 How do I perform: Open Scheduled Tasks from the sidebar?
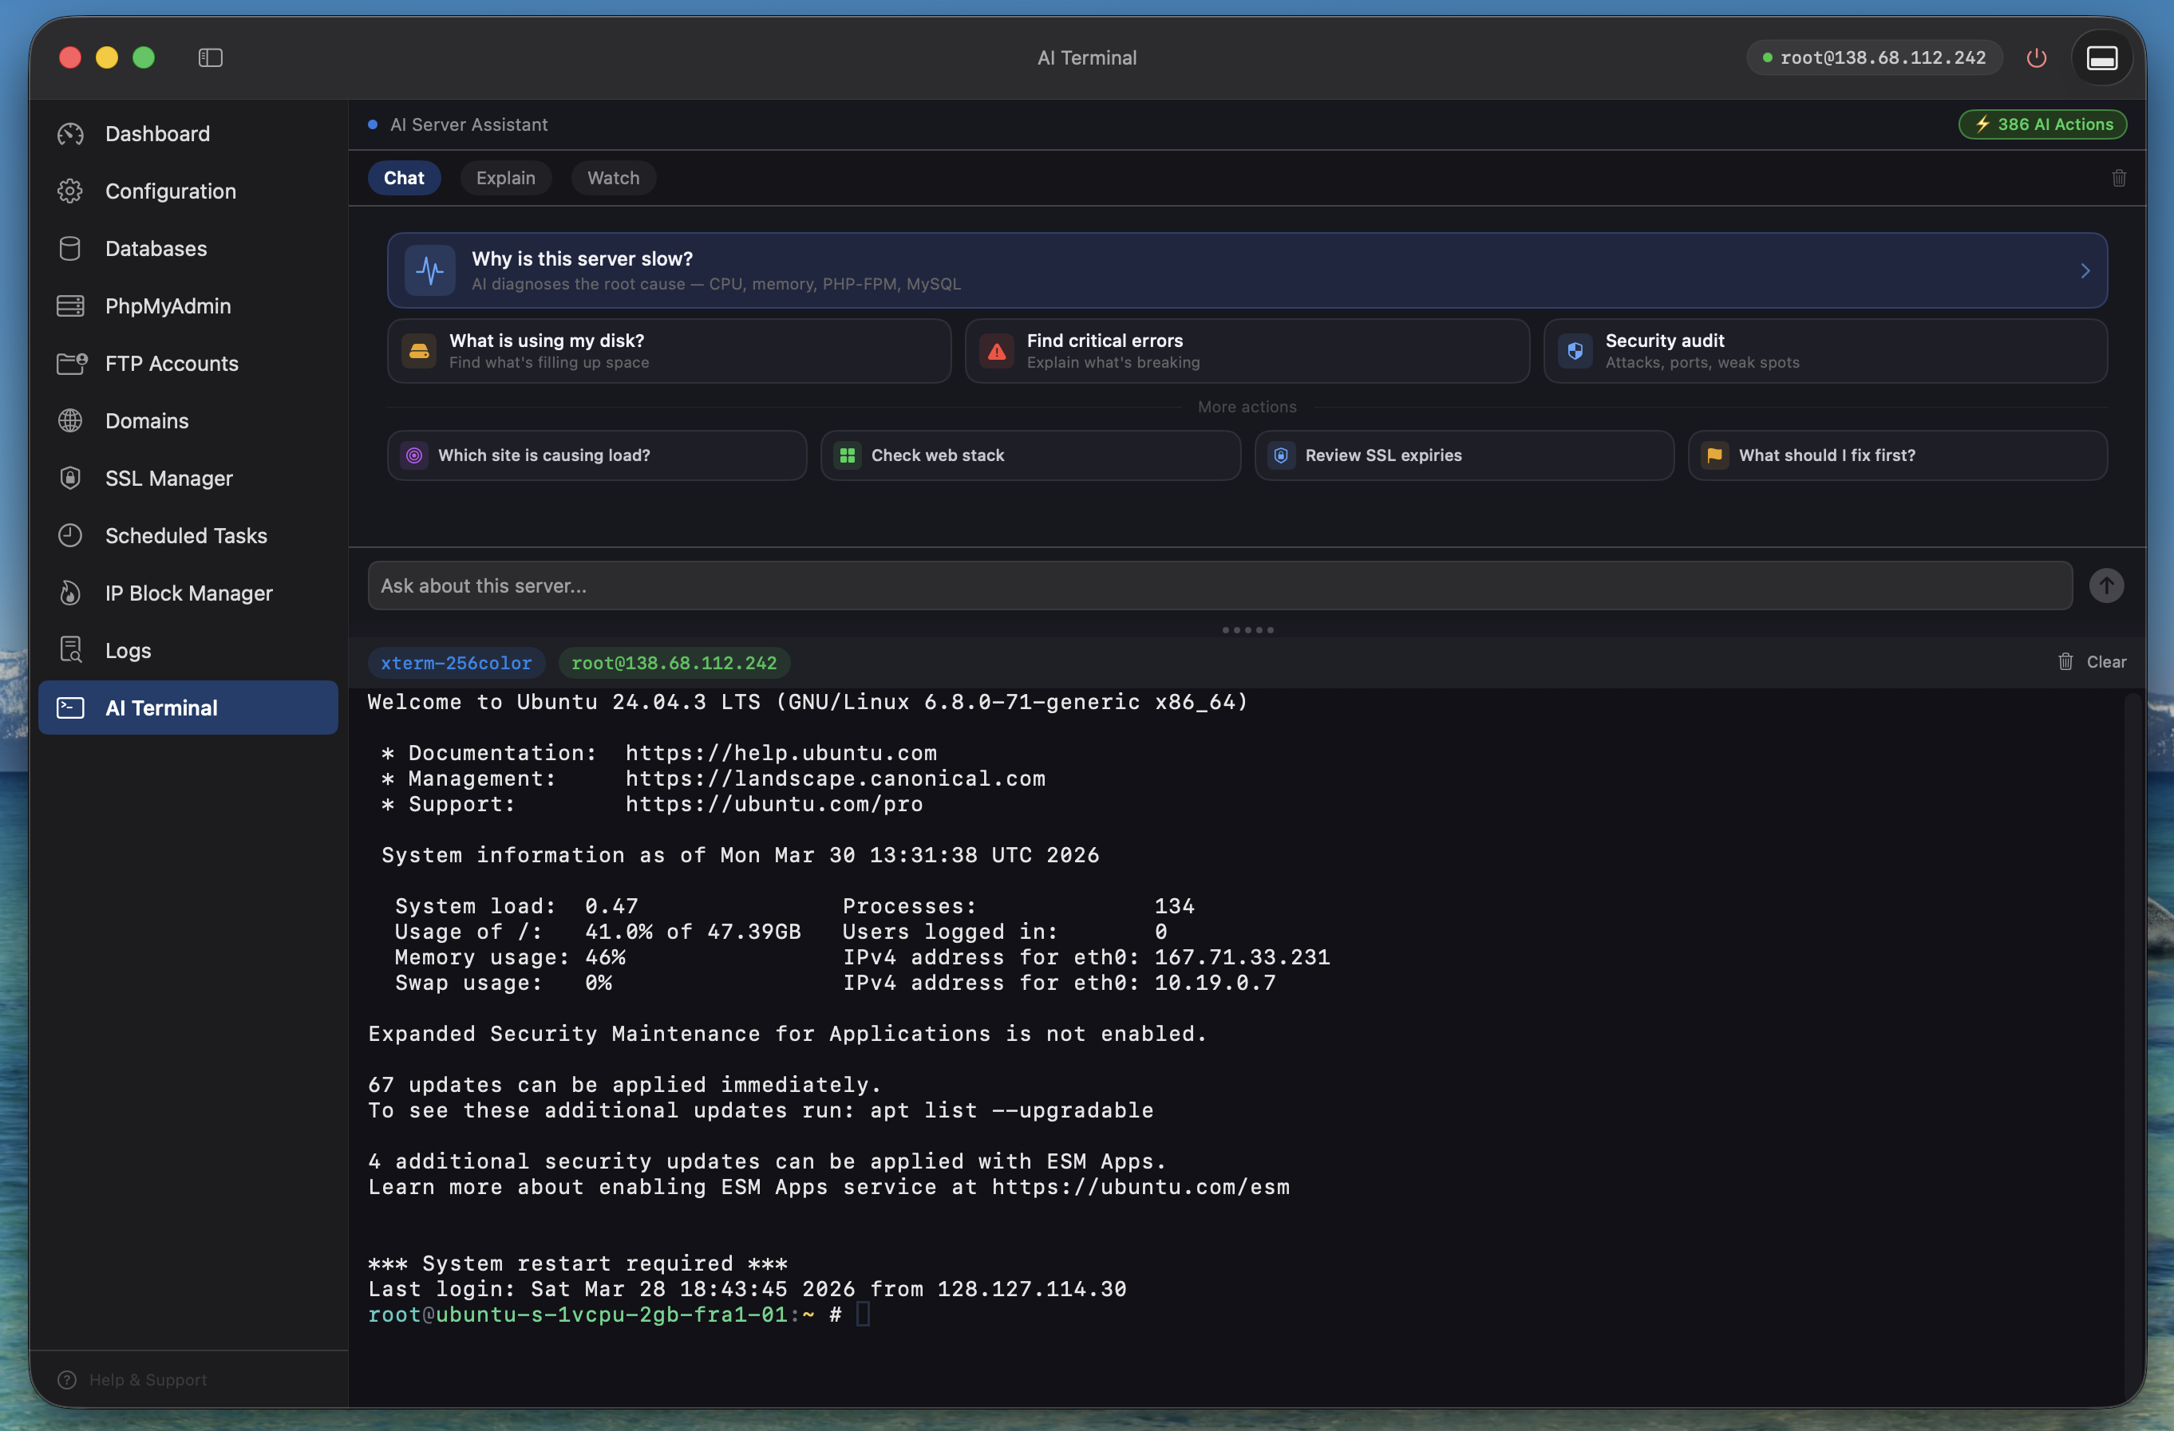tap(185, 535)
